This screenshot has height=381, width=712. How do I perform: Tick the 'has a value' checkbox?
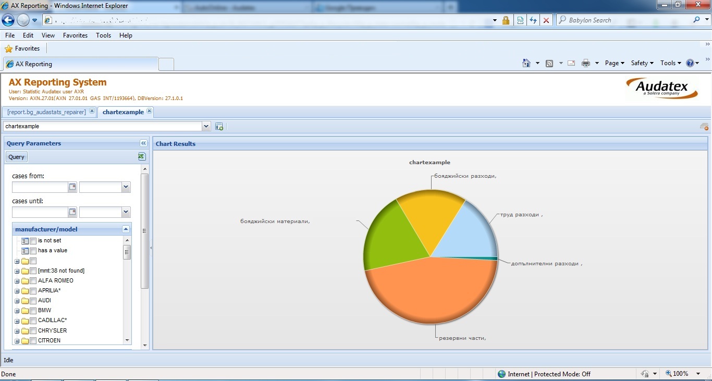[x=33, y=251]
